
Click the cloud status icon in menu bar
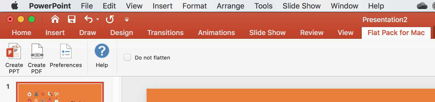point(422,6)
